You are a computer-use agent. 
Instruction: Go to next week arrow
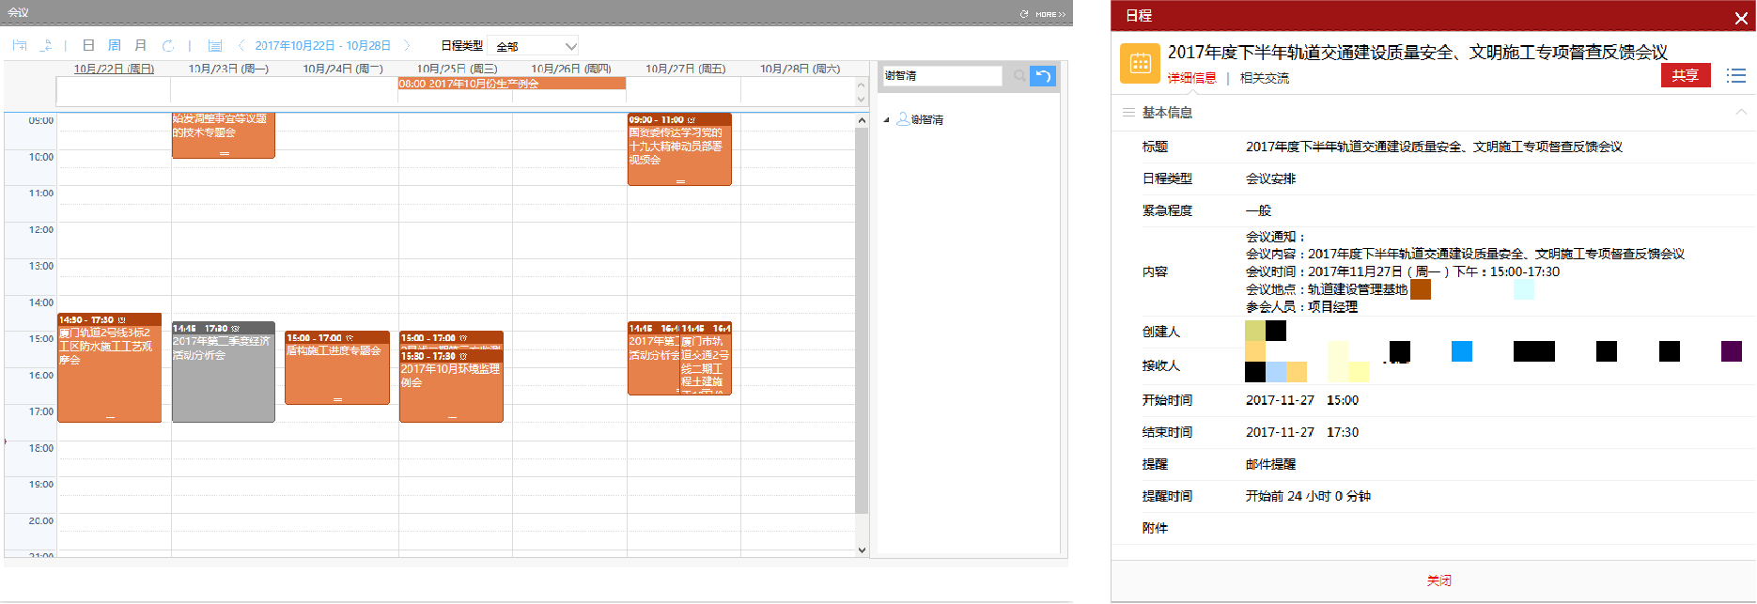[407, 46]
